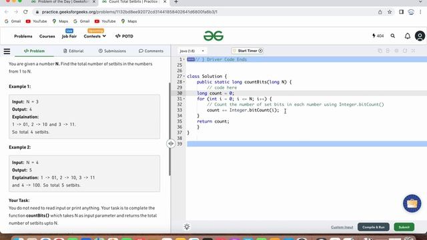The image size is (427, 240).
Task: Expand the Contests dropdown menu
Action: coord(95,36)
